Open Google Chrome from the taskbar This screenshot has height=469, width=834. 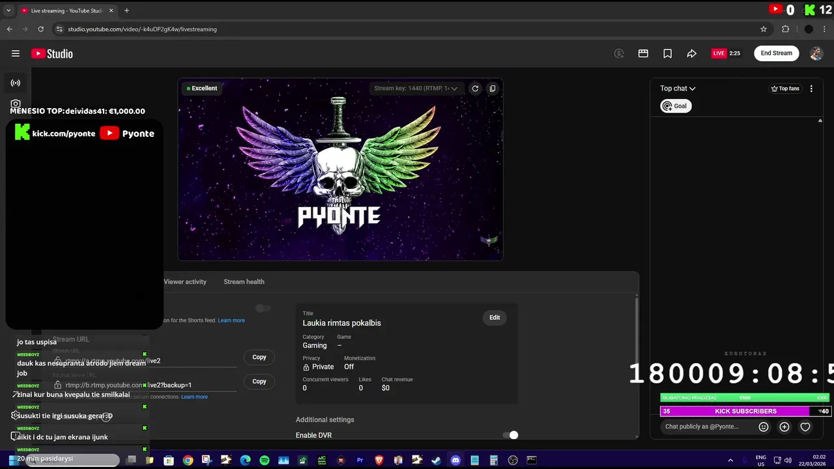click(188, 460)
